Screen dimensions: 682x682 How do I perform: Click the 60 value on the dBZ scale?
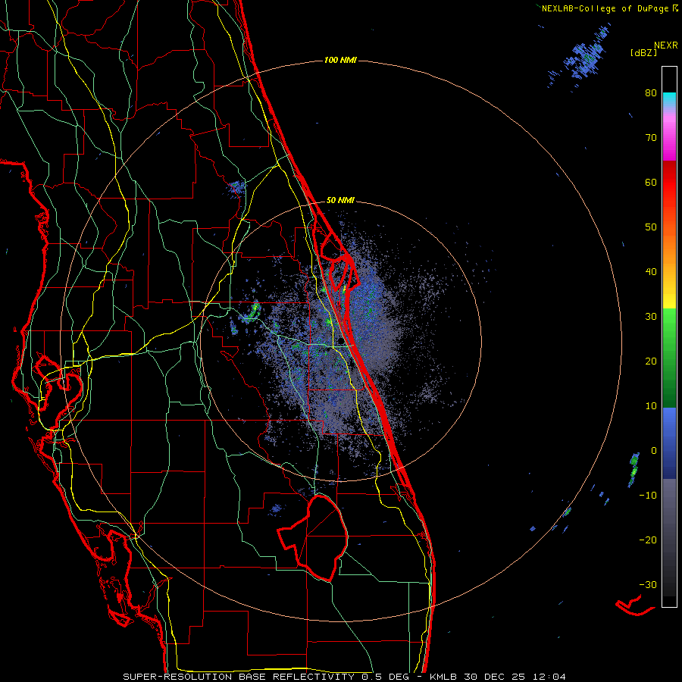(651, 182)
